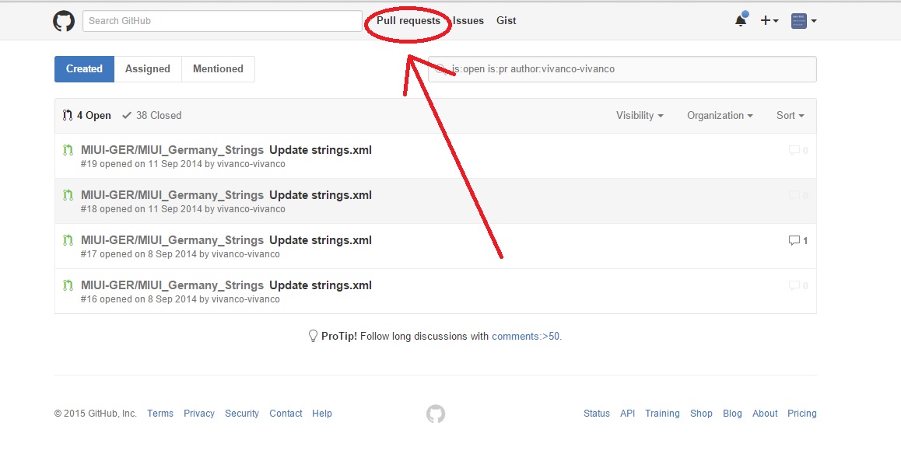
Task: Open the 1 comment on pull request #17
Action: tap(798, 240)
